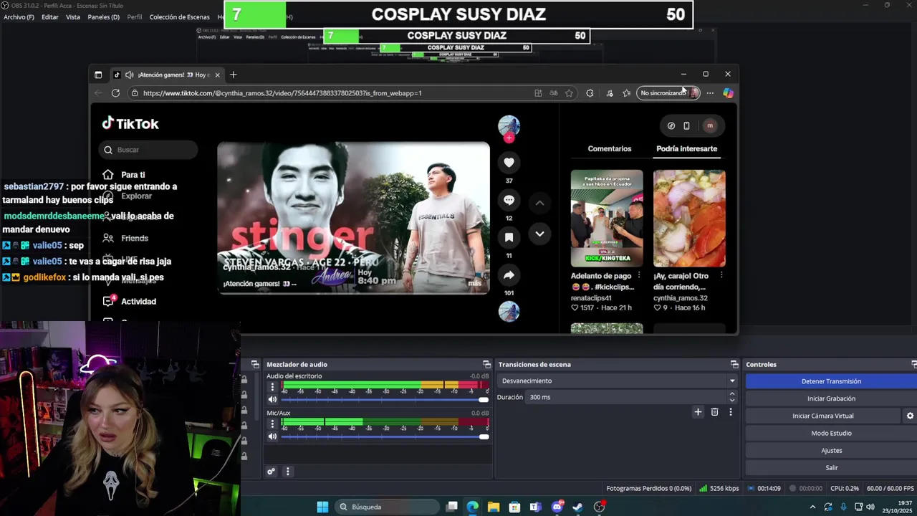
Task: Open Actividad in TikTok sidebar
Action: 130,302
